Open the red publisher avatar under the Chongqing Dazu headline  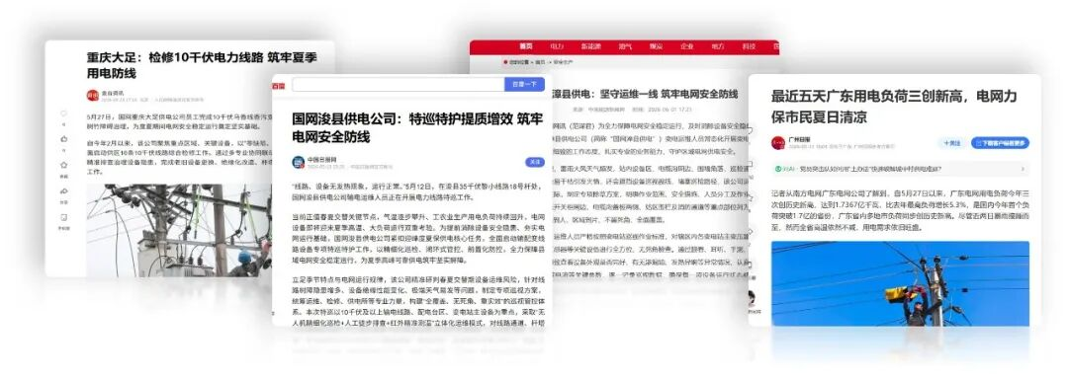click(x=93, y=95)
